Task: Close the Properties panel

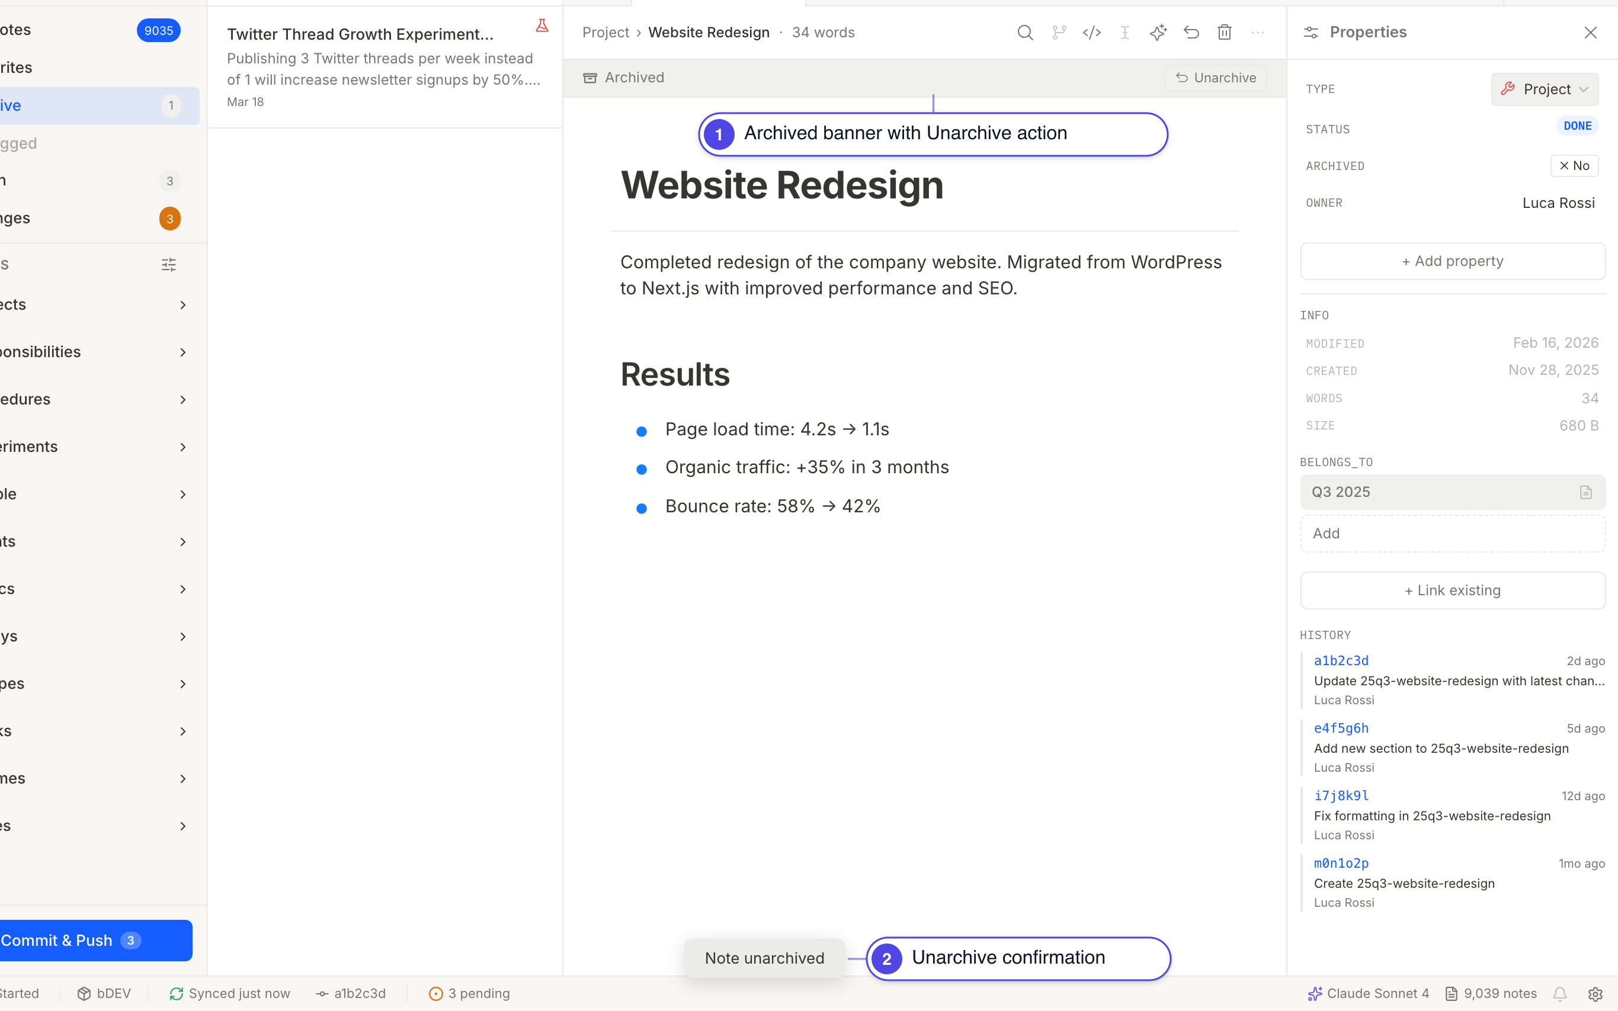Action: [1590, 32]
